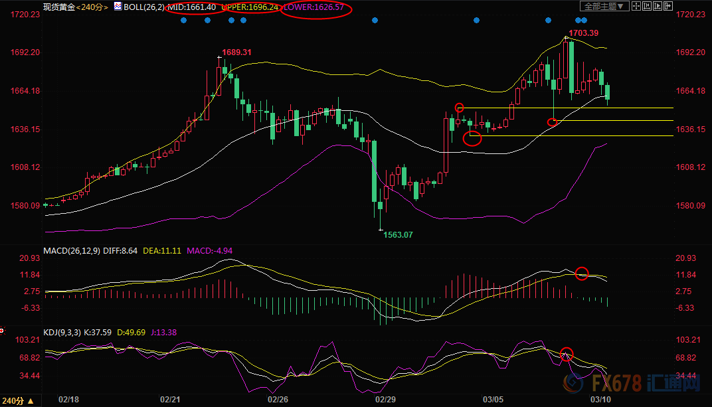Click the red flashing alert icon beside KDJ panel
Screen dimensions: 712x407
click(2, 331)
